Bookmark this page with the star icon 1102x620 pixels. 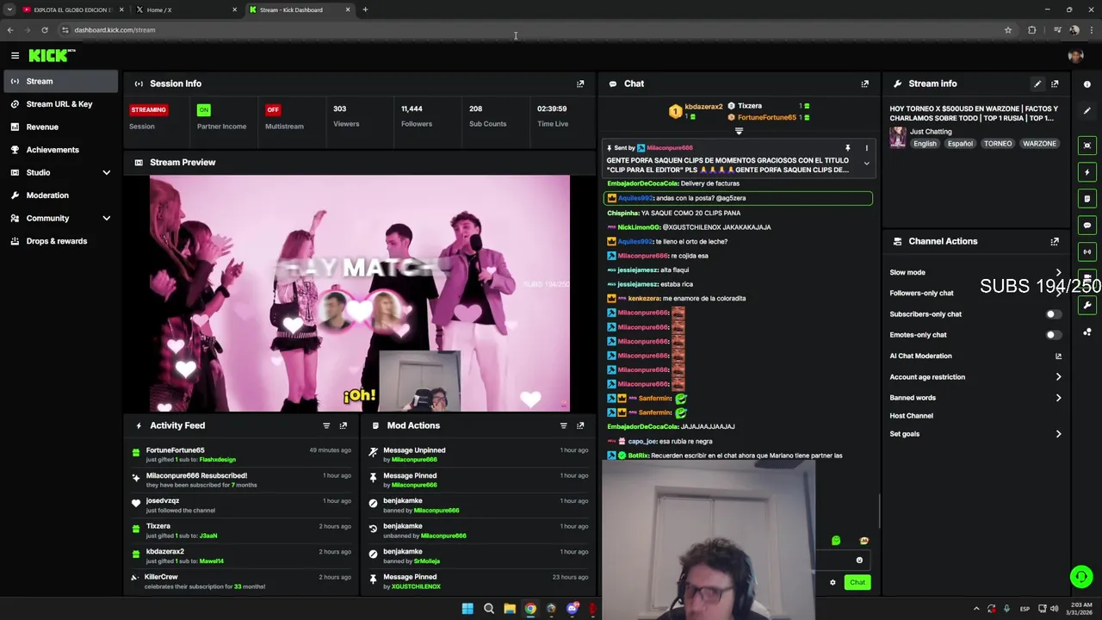(x=1008, y=30)
